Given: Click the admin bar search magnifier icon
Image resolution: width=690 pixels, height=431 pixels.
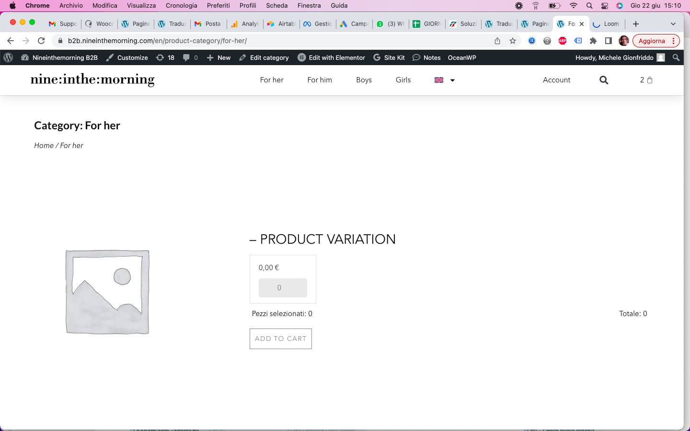Looking at the screenshot, I should point(676,57).
